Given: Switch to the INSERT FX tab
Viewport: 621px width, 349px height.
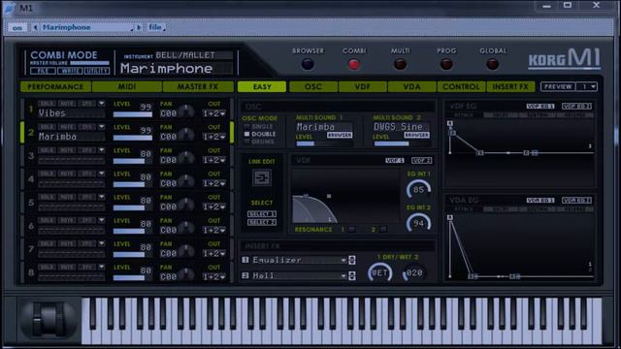Looking at the screenshot, I should pyautogui.click(x=510, y=86).
